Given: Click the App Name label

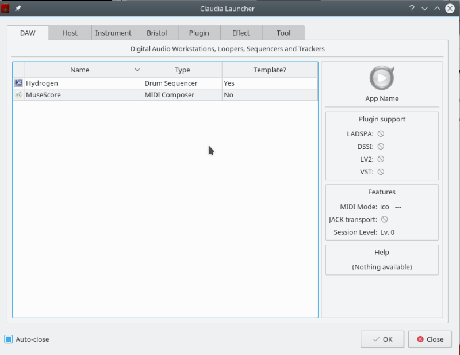Looking at the screenshot, I should click(382, 98).
